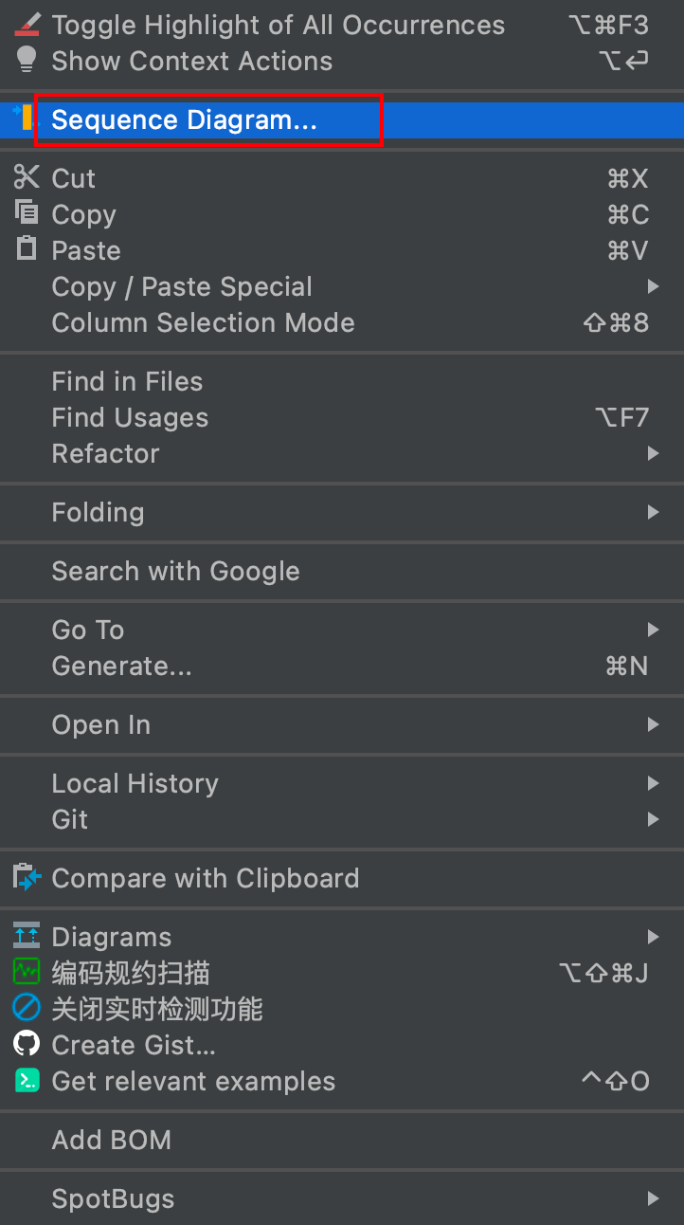Expand the Refactor submenu

pos(105,453)
